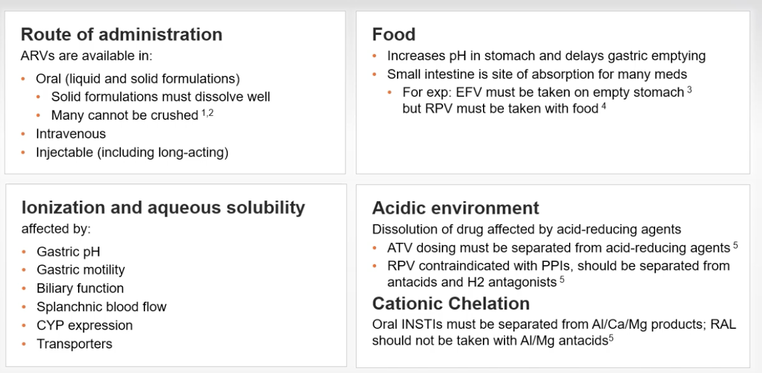Click the "Many cannot be crushed" sub-bullet
The image size is (762, 373).
coord(124,115)
